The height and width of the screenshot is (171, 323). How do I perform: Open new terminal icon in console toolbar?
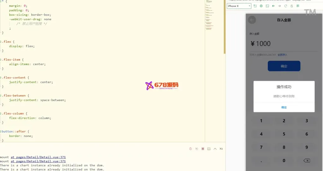(209, 149)
